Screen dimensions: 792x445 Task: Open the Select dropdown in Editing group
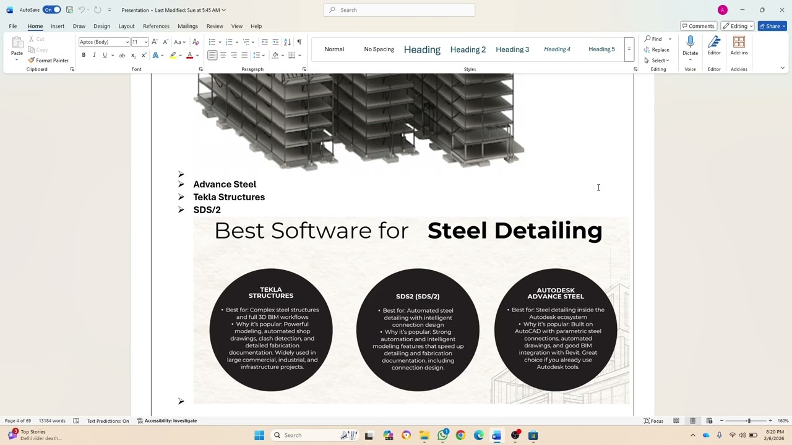[x=656, y=61]
